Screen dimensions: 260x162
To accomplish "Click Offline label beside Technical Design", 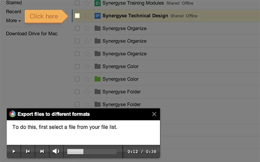I will coord(192,16).
